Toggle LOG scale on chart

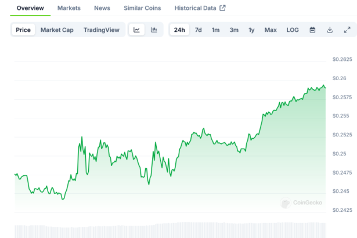(293, 30)
